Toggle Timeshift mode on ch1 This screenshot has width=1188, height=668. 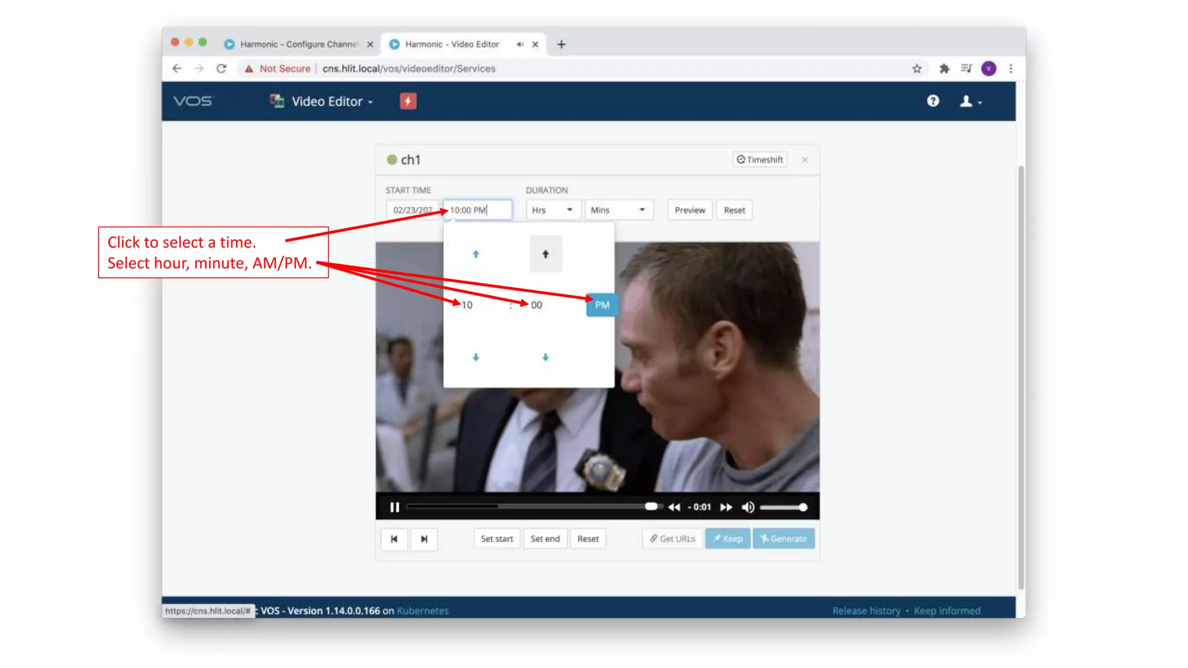click(x=759, y=159)
